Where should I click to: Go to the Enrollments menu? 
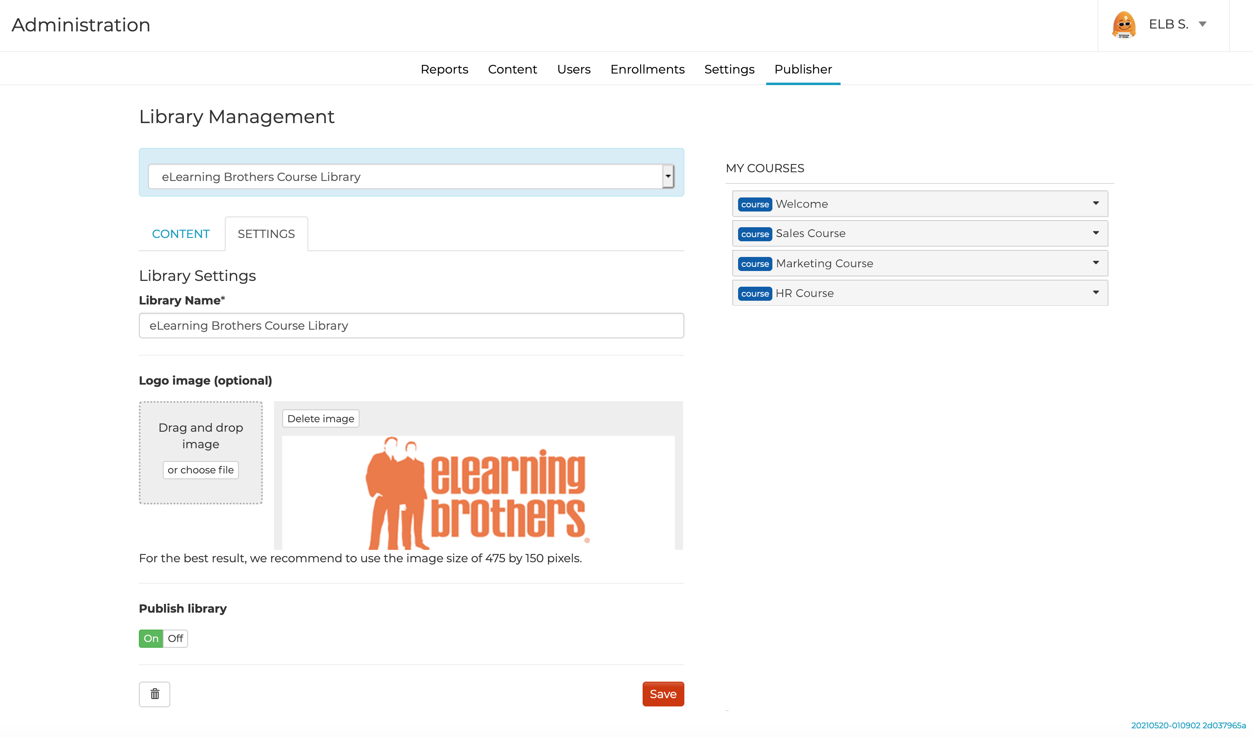[647, 69]
